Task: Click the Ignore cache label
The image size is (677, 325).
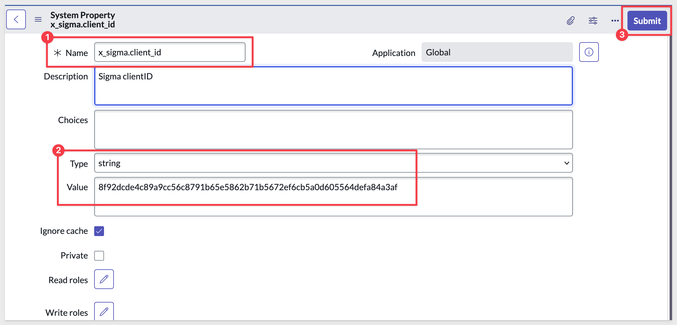Action: pyautogui.click(x=64, y=231)
